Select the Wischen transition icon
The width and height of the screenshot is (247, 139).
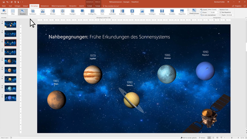53,12
